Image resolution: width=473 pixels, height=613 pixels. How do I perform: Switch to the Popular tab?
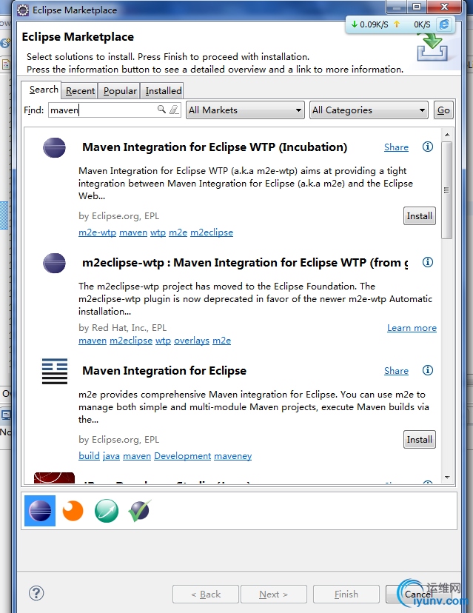(120, 91)
